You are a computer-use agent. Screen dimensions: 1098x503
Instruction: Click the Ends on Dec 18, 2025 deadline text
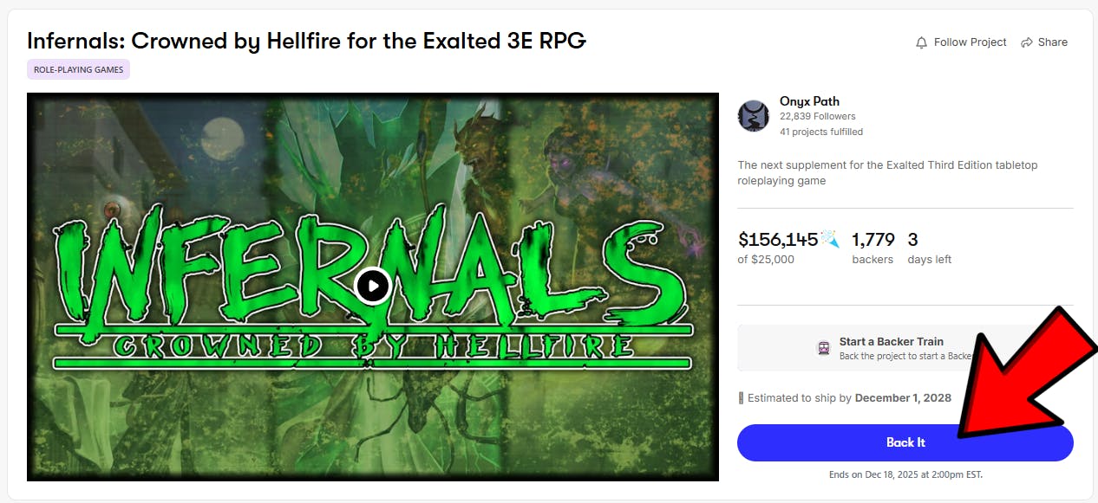tap(905, 474)
